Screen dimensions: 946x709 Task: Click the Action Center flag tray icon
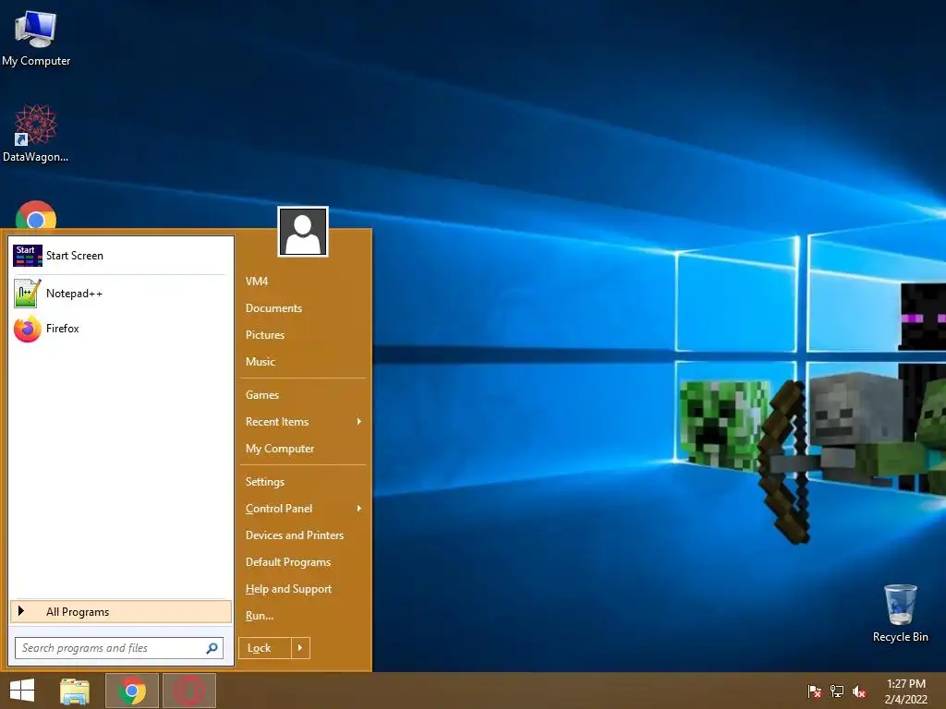(814, 691)
